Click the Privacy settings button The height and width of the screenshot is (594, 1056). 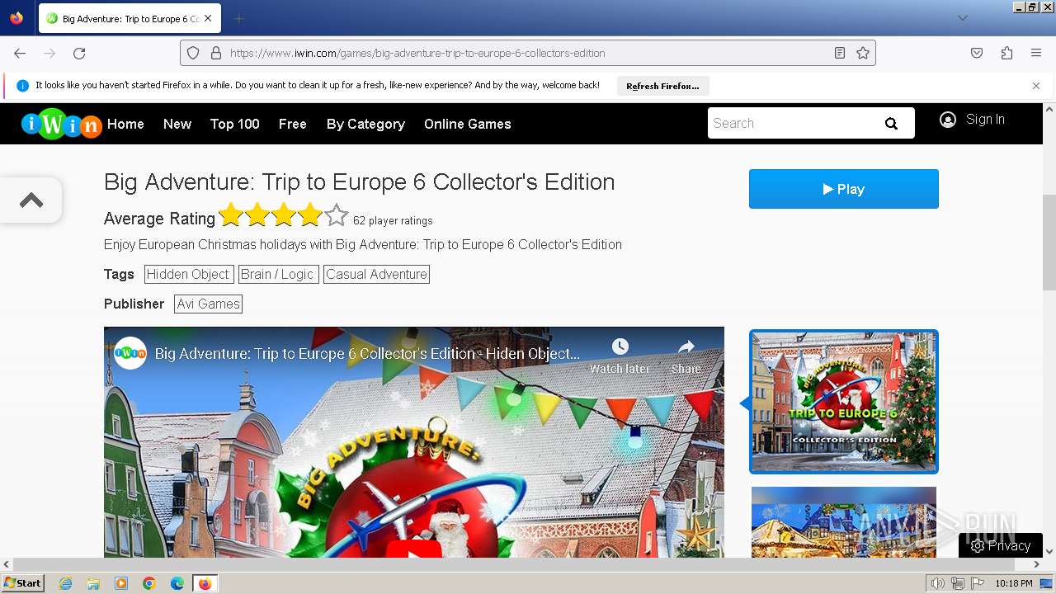(1001, 545)
